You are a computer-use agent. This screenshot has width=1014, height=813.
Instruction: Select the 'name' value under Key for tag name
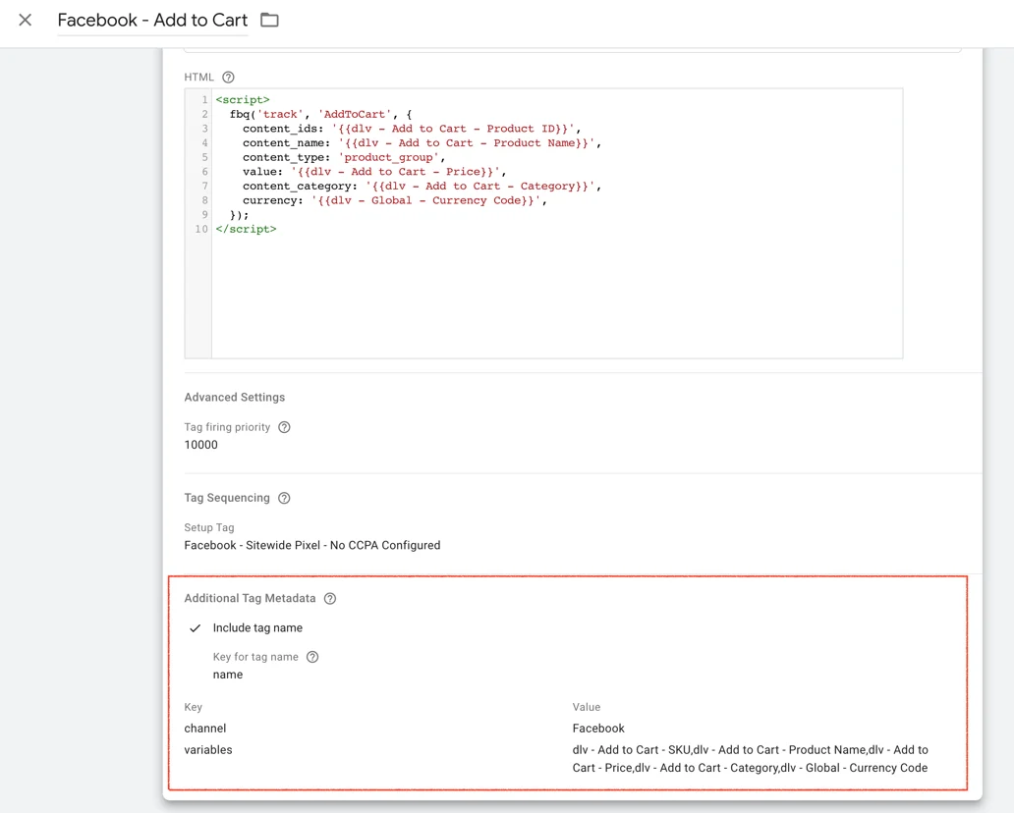[x=228, y=675]
